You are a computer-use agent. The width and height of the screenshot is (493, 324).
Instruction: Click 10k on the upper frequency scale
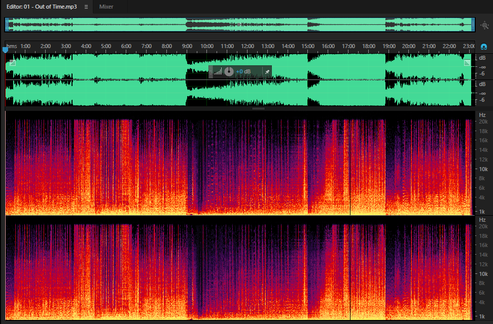tap(483, 169)
